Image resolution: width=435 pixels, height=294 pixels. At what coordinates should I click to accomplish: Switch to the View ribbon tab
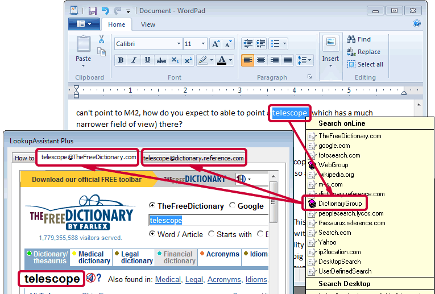point(148,24)
